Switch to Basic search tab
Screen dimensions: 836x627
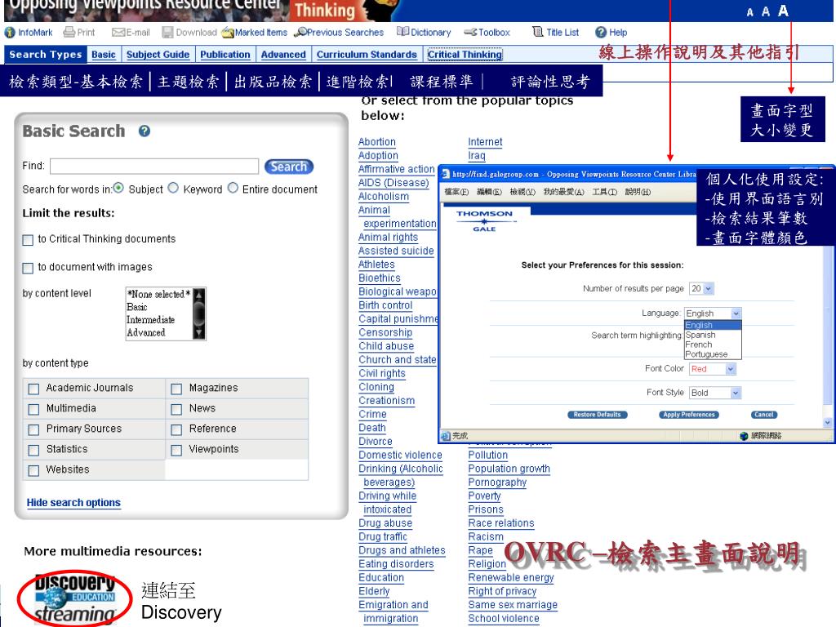pos(104,55)
